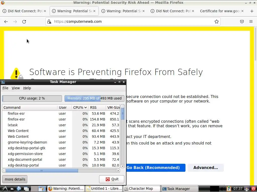This screenshot has height=192, width=257.
Task: Maximize the Task Manager window
Action: pos(119,82)
